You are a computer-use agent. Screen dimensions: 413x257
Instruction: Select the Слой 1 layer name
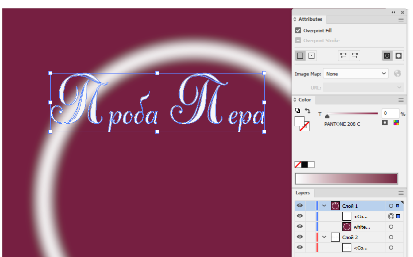click(x=350, y=206)
